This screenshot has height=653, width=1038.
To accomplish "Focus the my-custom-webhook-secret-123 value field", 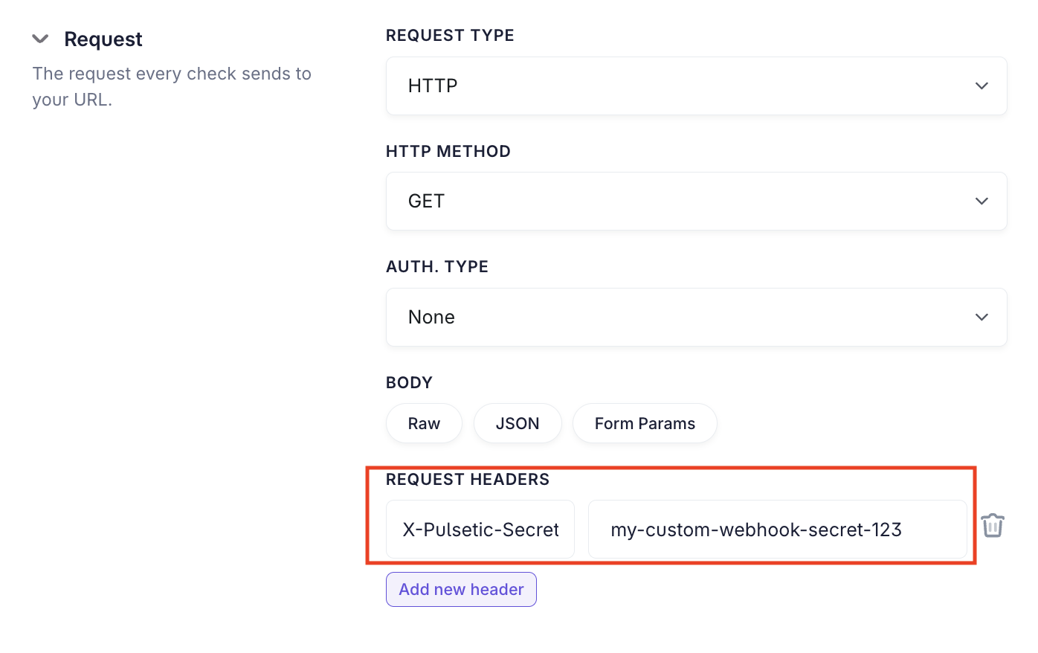I will [x=778, y=530].
